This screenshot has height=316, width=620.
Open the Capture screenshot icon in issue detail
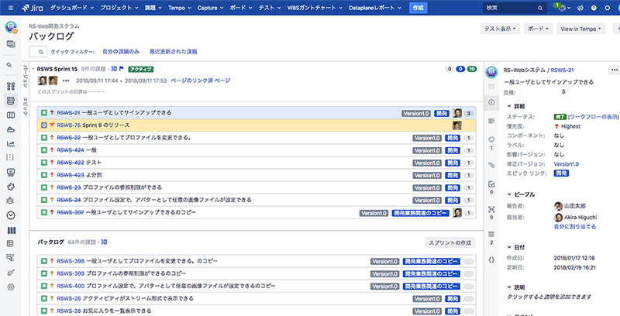(491, 209)
